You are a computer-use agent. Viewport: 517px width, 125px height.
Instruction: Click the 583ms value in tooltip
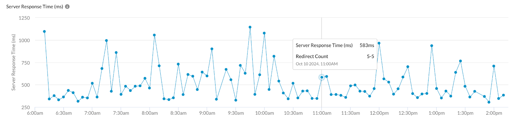367,45
